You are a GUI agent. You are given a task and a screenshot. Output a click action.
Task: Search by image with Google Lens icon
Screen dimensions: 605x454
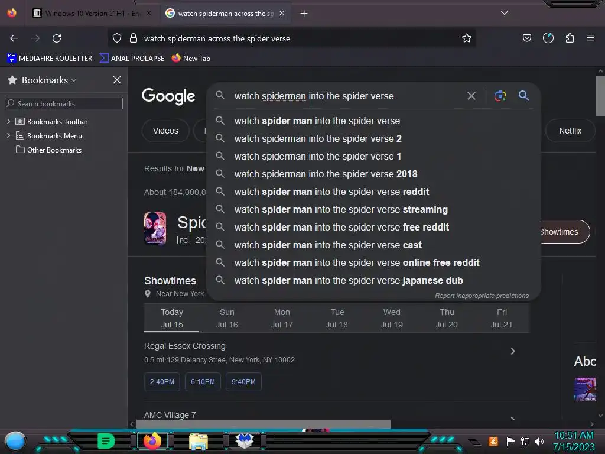coord(500,96)
